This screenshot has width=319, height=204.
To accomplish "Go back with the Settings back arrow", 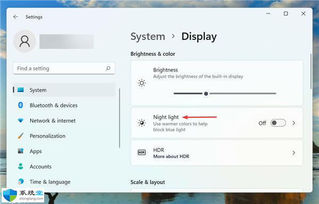I will (x=15, y=17).
